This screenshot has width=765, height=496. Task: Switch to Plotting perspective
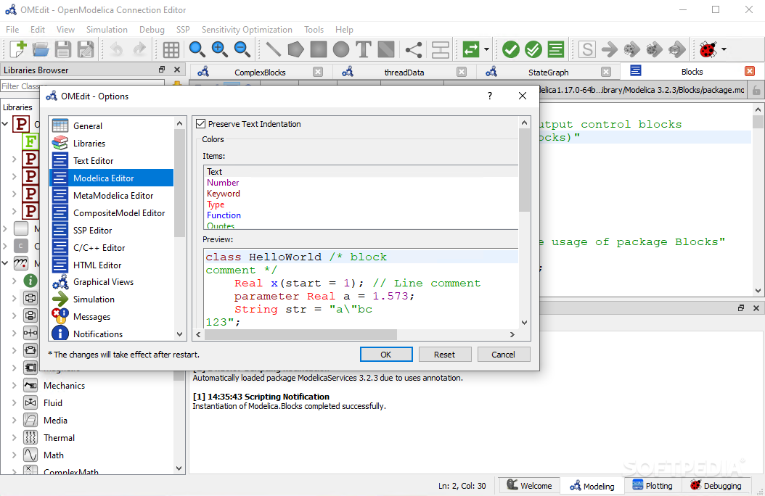coord(652,486)
